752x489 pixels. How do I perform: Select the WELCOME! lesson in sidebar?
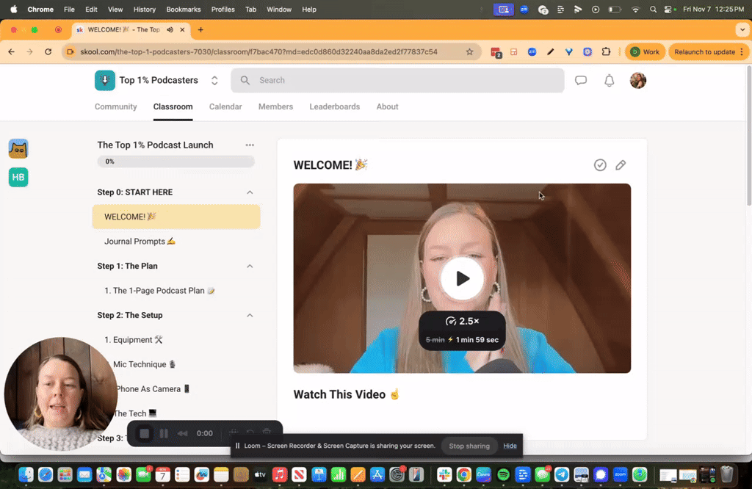pos(176,217)
